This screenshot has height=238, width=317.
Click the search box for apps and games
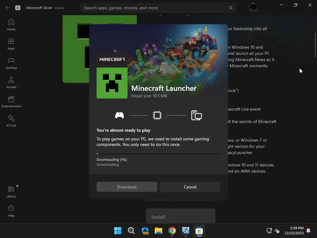[x=158, y=8]
